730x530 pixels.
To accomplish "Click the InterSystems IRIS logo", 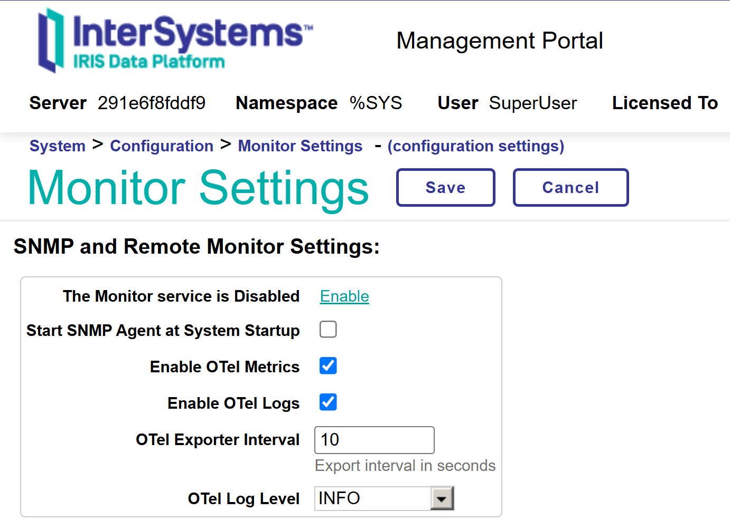I will tap(174, 41).
